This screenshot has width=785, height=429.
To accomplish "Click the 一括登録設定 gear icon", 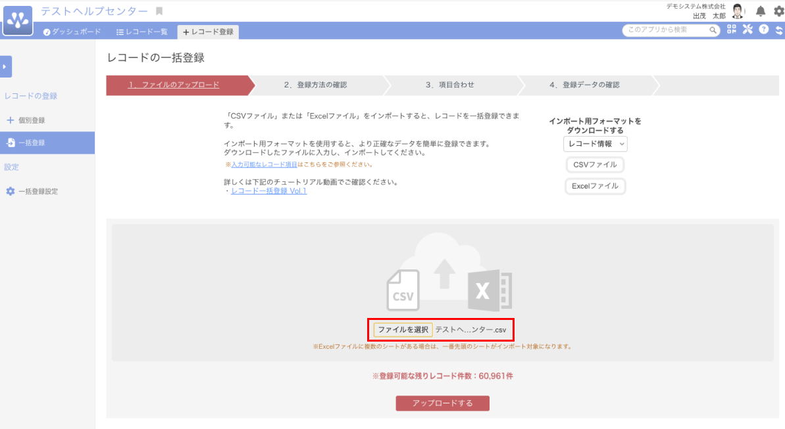I will (10, 191).
